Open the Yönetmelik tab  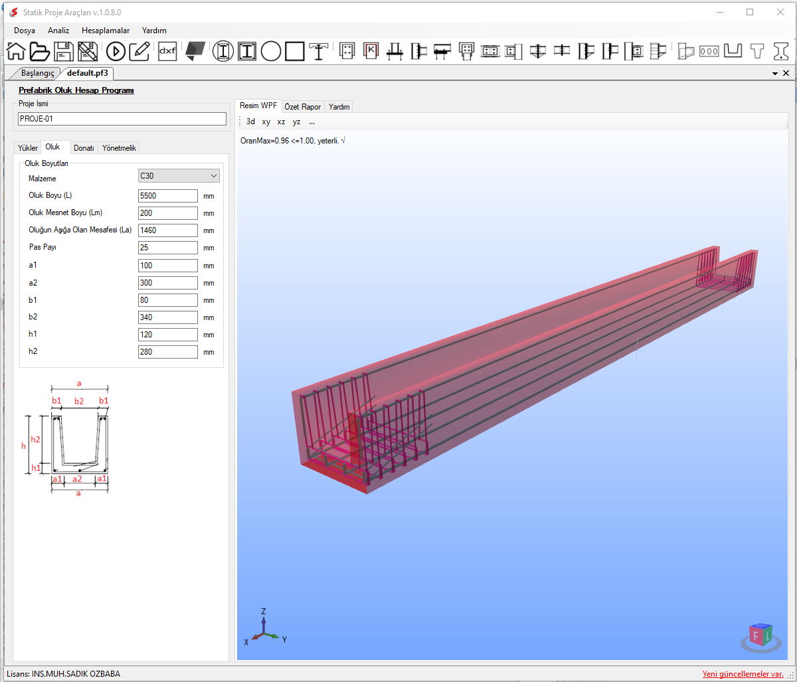pos(118,148)
